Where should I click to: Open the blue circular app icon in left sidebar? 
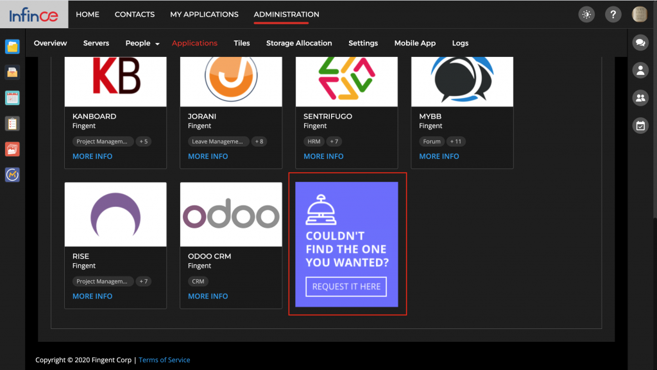12,175
